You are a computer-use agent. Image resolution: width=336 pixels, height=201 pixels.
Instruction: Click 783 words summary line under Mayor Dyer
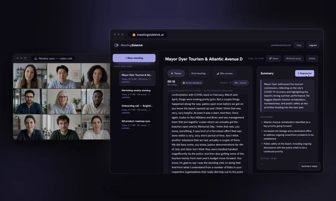tap(136, 80)
